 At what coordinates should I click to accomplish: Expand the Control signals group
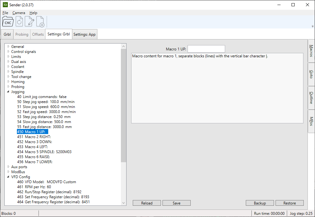click(x=8, y=51)
